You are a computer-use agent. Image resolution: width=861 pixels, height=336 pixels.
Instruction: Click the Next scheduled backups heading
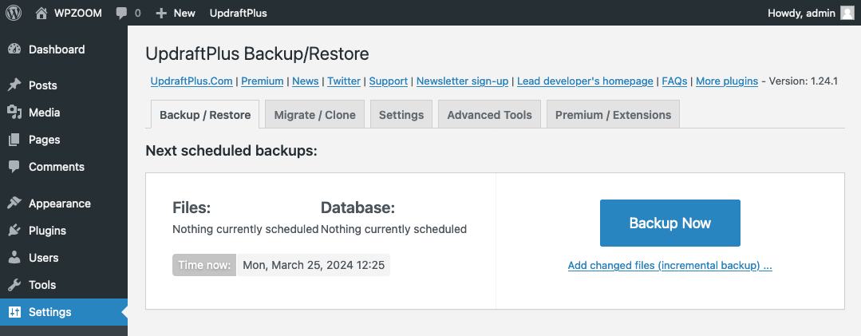[x=231, y=150]
